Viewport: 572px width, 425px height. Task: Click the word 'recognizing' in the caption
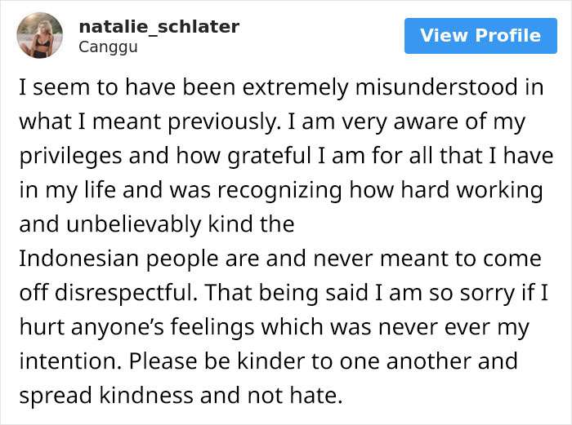[x=280, y=190]
